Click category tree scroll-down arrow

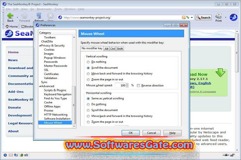(x=74, y=126)
